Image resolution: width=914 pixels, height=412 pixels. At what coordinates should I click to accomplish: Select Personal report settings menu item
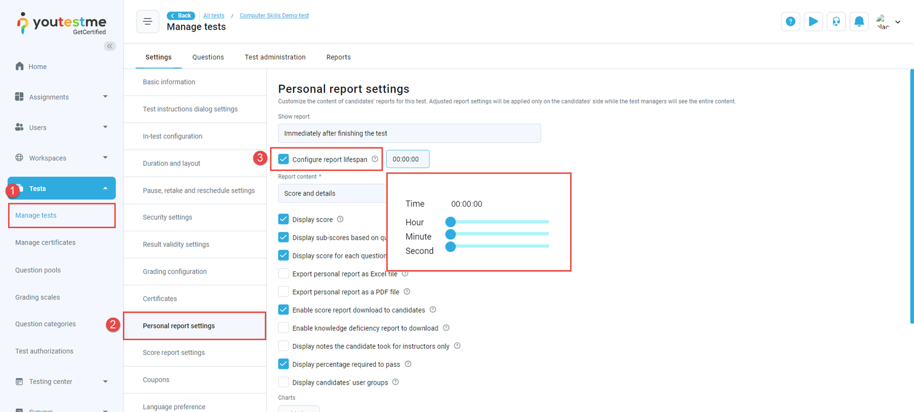(195, 326)
